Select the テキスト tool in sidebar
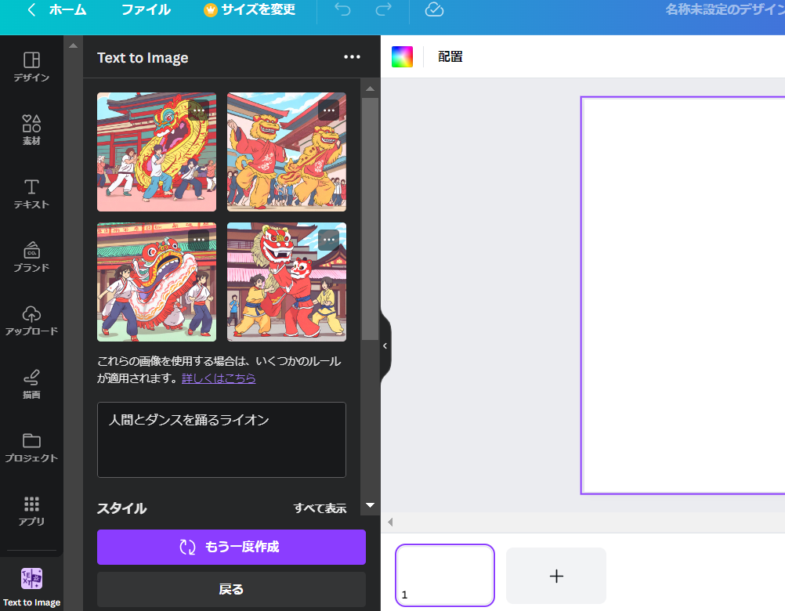 coord(31,193)
